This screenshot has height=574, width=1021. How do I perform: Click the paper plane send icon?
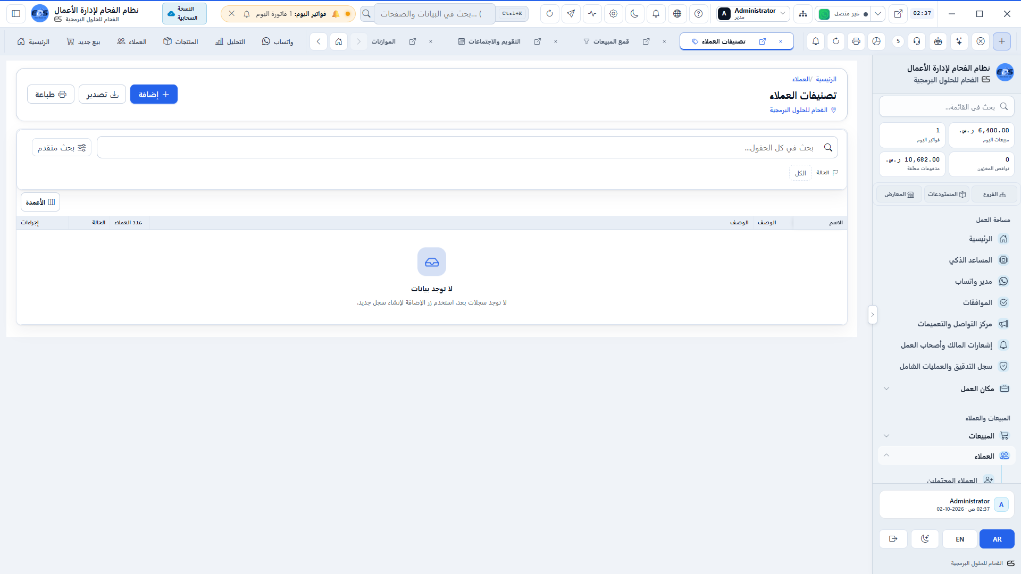tap(571, 14)
